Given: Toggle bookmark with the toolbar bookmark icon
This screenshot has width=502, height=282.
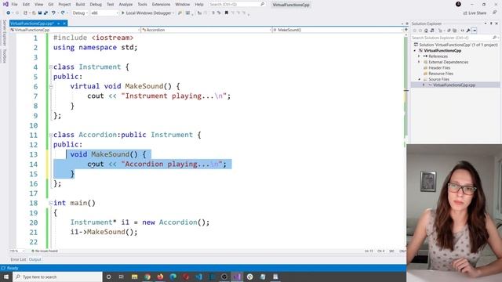Looking at the screenshot, I should [x=227, y=13].
